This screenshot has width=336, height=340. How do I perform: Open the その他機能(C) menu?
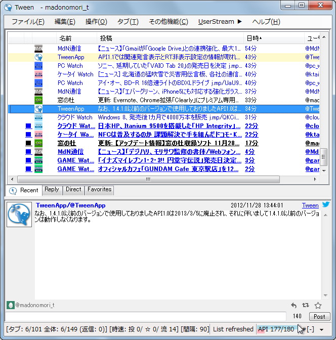[169, 22]
